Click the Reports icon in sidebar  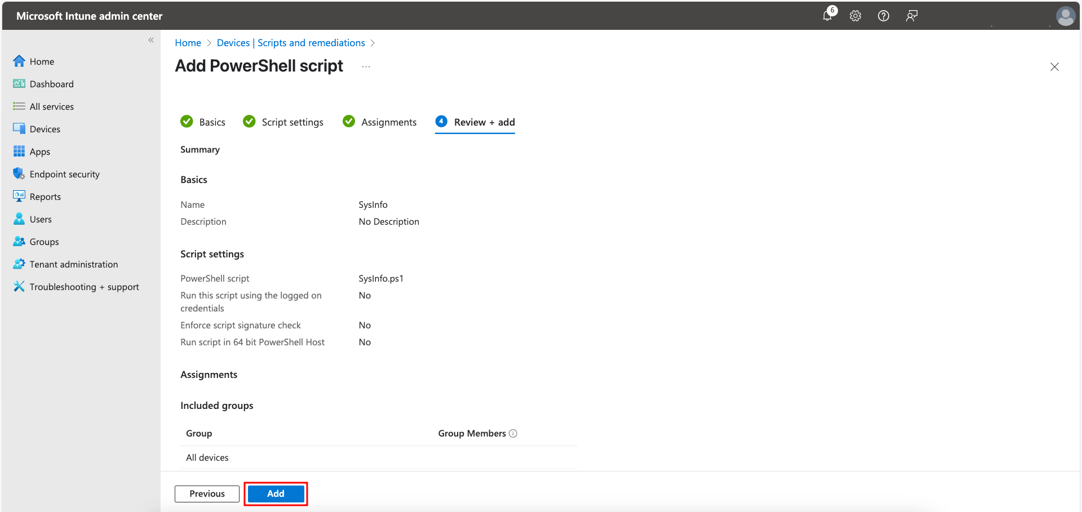click(19, 196)
